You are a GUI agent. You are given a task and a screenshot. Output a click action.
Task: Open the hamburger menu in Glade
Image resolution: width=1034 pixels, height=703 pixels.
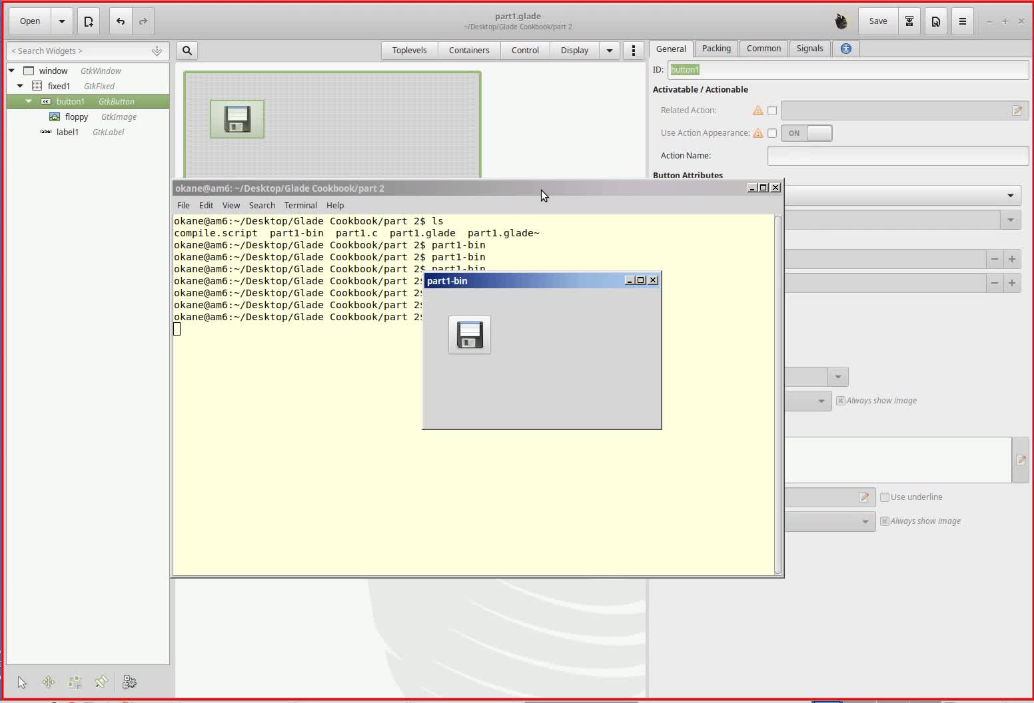961,21
